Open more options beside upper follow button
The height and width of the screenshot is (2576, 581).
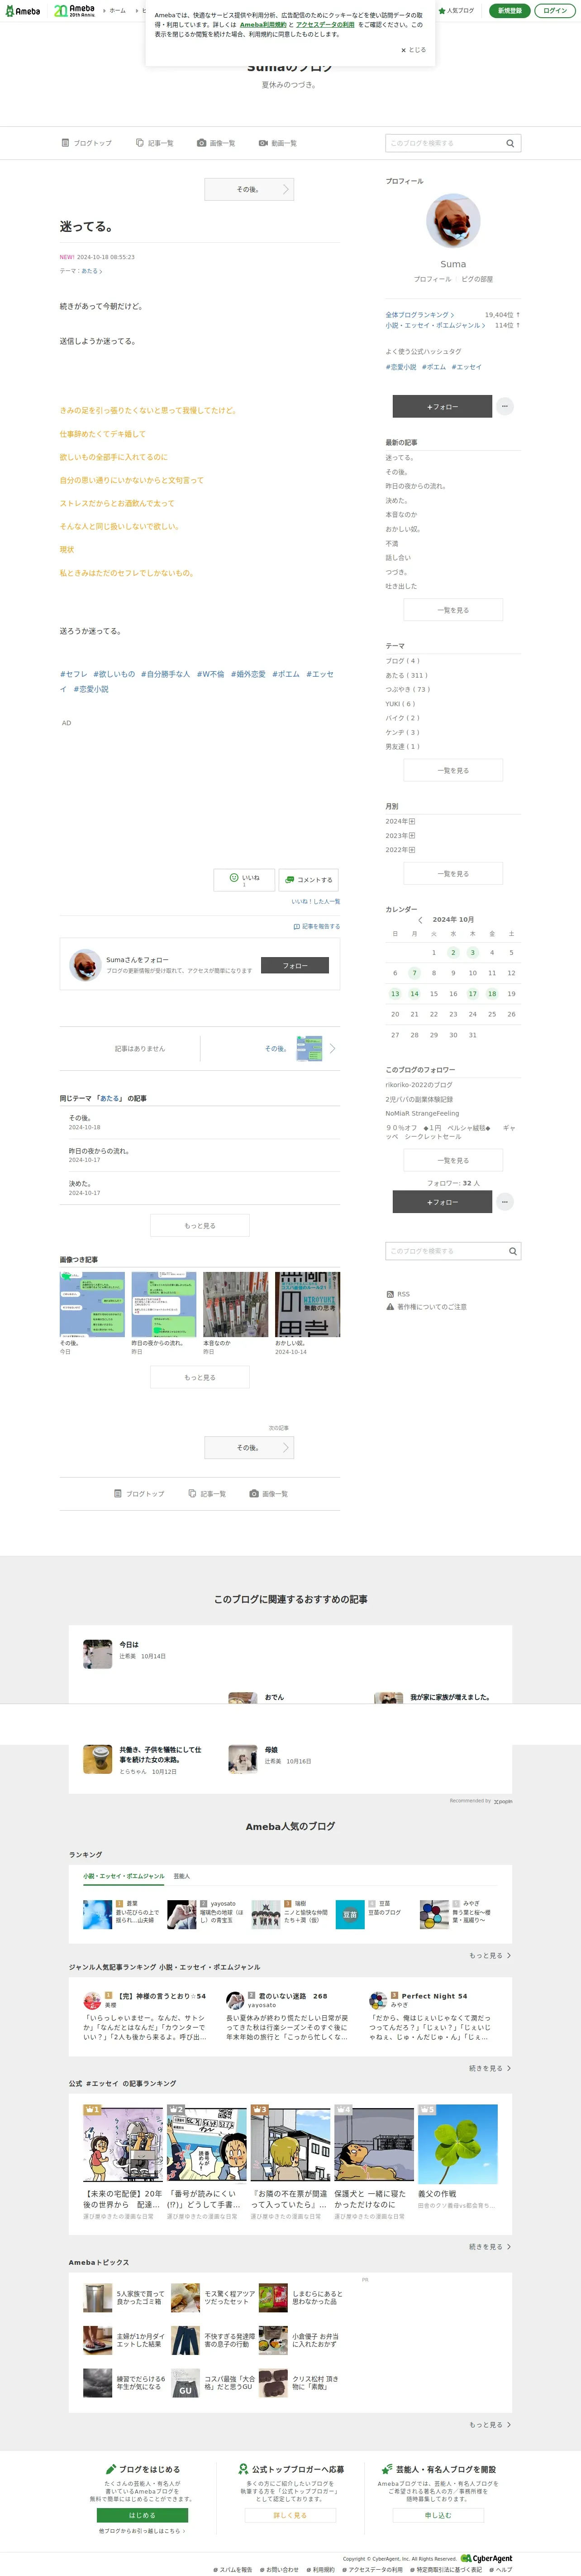505,406
